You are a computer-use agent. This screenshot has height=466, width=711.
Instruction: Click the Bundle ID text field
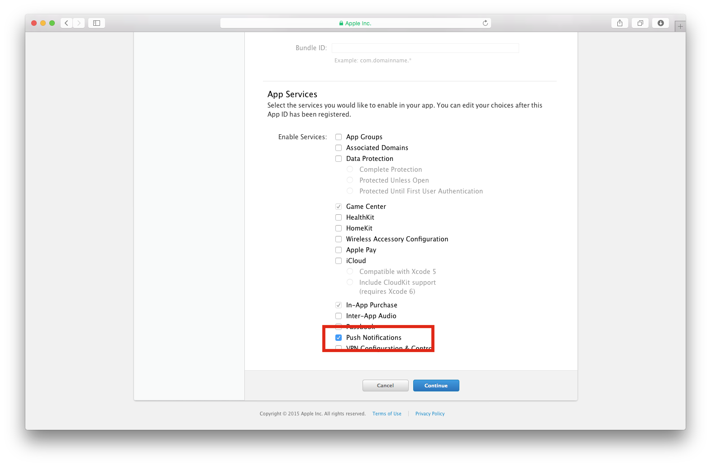(x=425, y=48)
